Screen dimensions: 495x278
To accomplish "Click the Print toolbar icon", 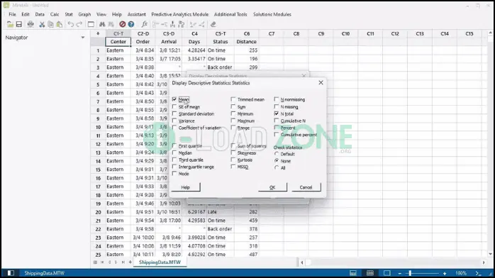I will tap(30, 24).
